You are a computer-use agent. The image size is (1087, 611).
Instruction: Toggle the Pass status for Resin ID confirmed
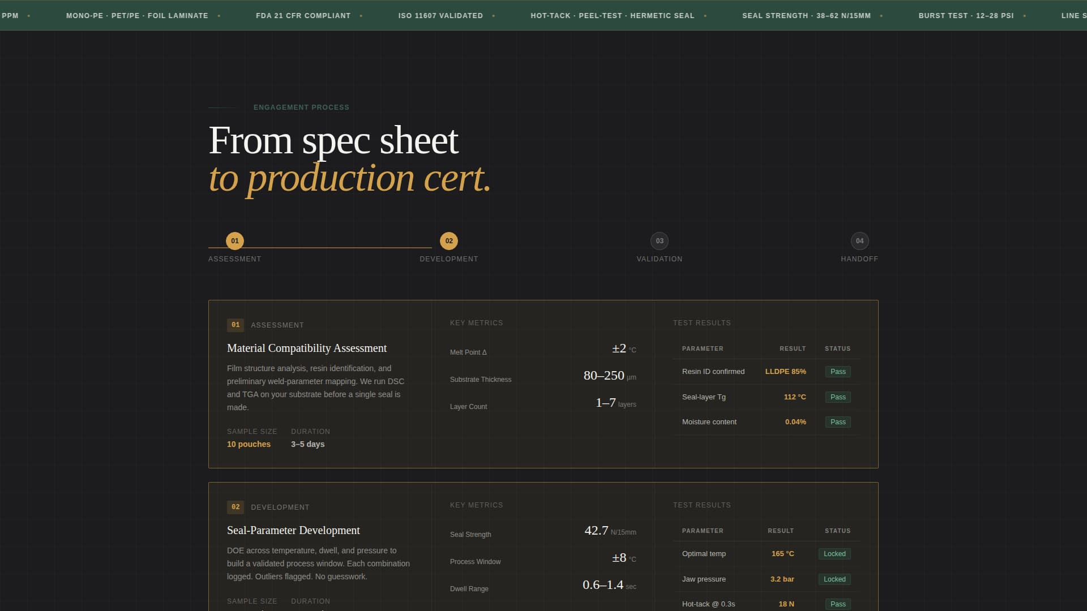point(838,372)
